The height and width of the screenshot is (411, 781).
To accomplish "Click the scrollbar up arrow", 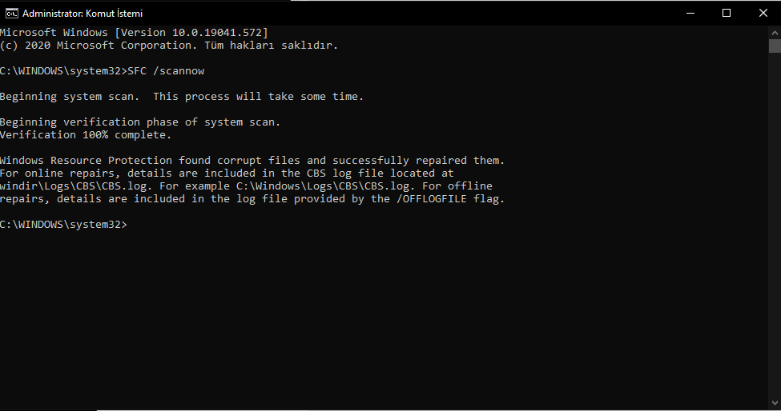I will point(775,32).
